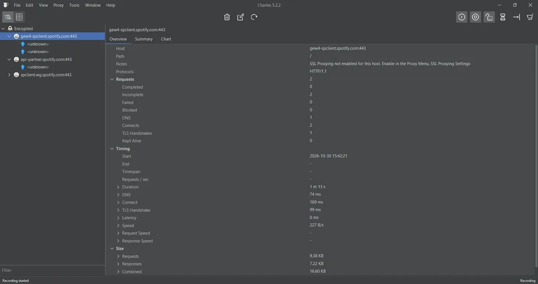Expand the Combined size row
The image size is (538, 284).
tap(118, 271)
